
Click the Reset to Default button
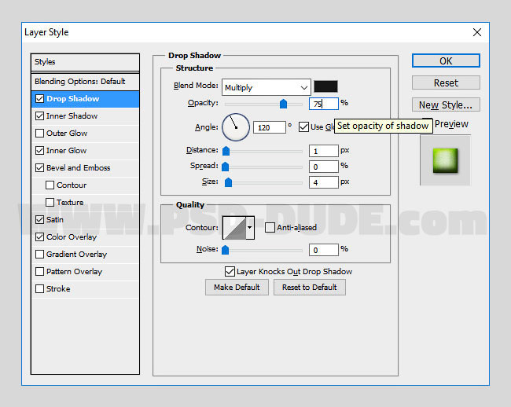click(310, 288)
